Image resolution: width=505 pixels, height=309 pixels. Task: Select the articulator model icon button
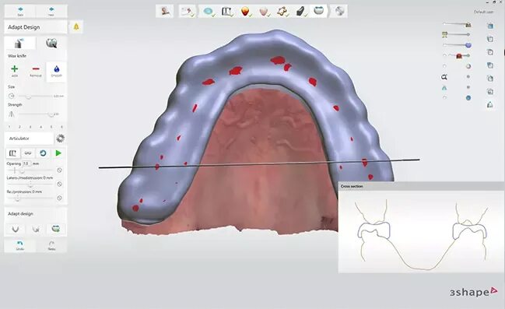(13, 153)
